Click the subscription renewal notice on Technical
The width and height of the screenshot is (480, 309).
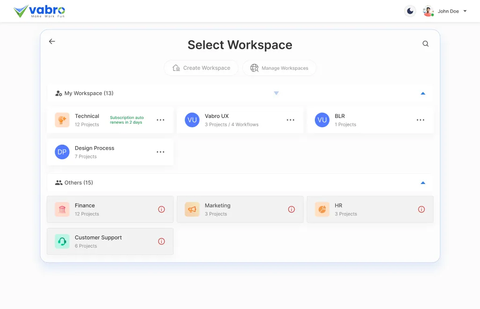[x=127, y=120]
